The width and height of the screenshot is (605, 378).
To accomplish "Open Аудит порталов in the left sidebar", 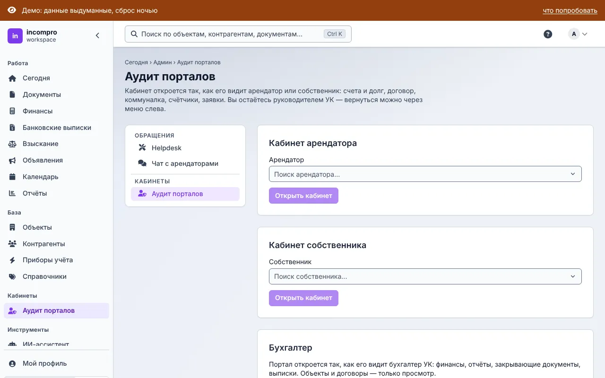I will coord(56,310).
